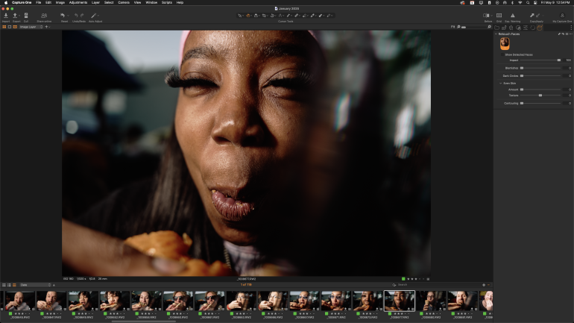The height and width of the screenshot is (323, 574).
Task: Adjust the Dark Circles slider
Action: click(x=540, y=76)
